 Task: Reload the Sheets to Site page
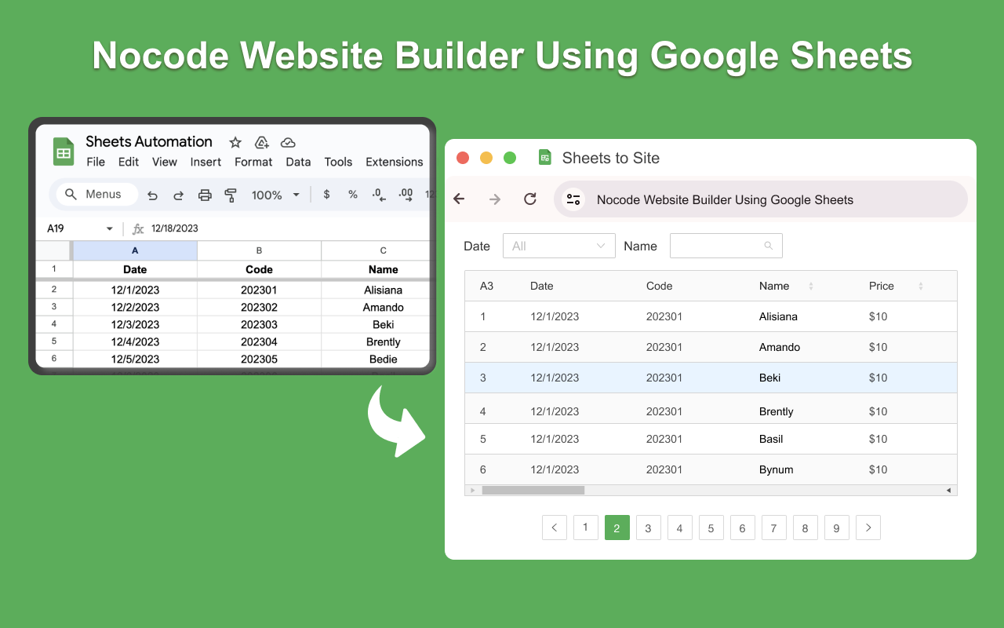[x=530, y=199]
